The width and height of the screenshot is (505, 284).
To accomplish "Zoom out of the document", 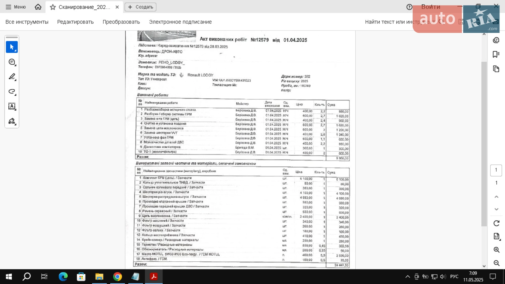I will click(496, 263).
